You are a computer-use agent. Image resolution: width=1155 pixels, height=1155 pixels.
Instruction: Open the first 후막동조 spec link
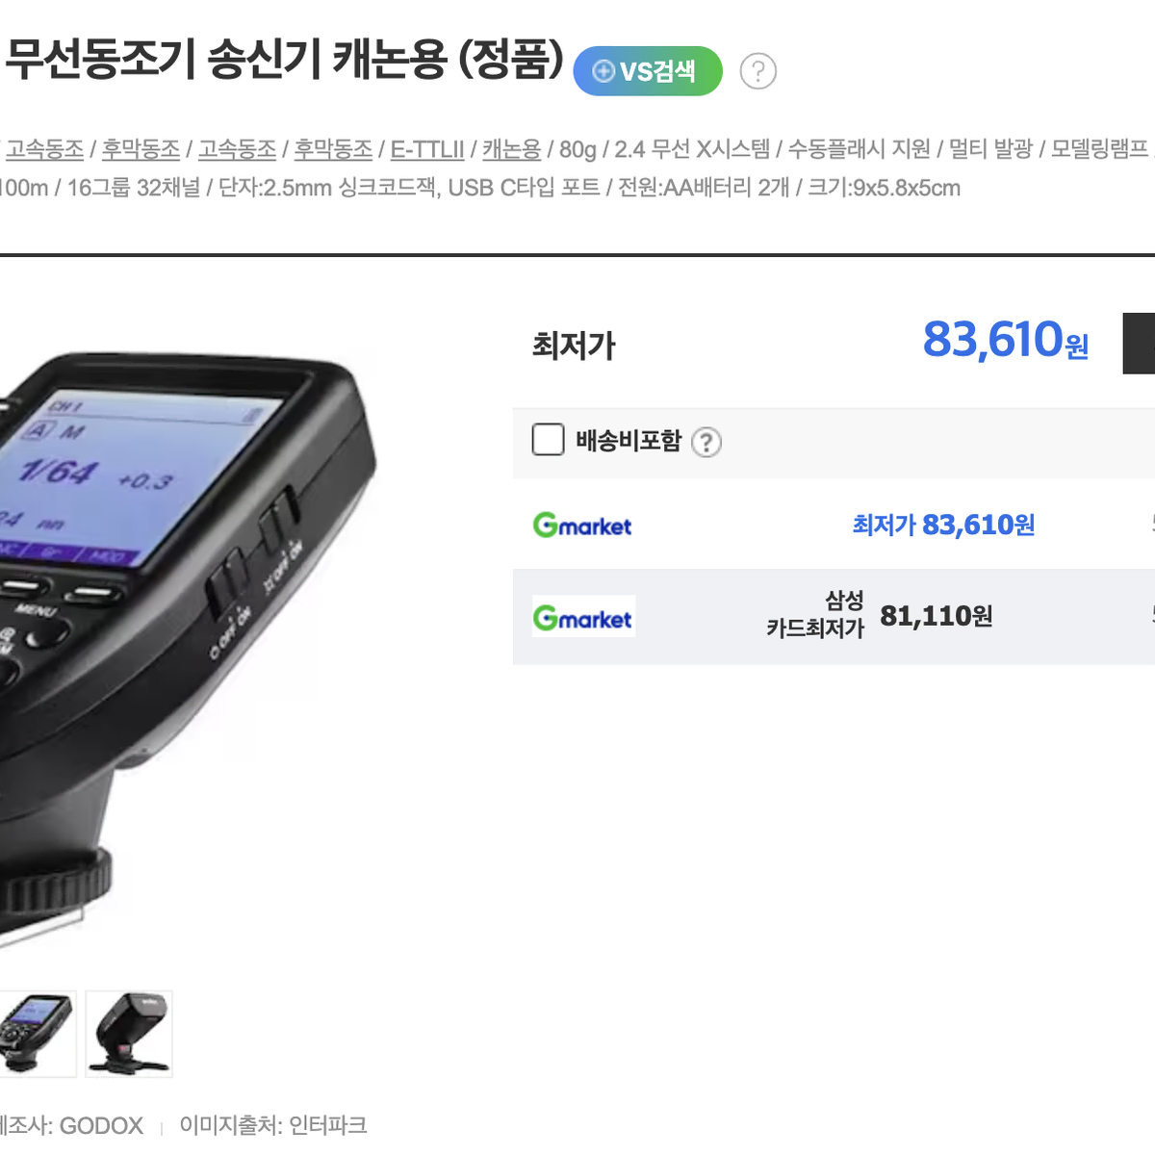[141, 149]
